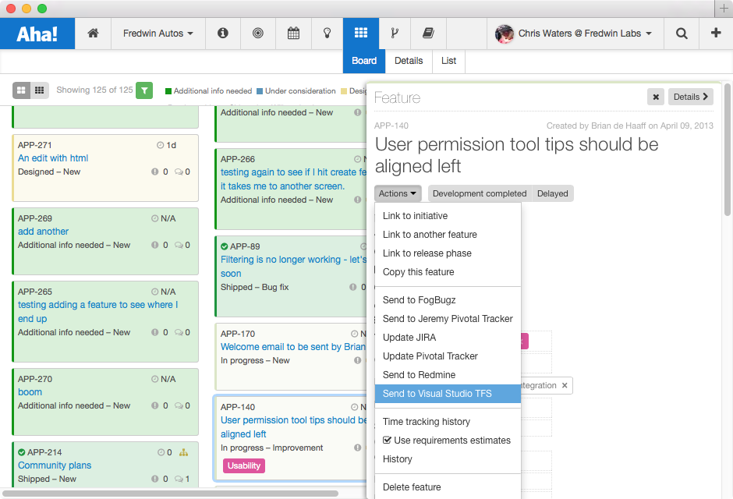Click the green check icon on APP-214
The height and width of the screenshot is (499, 733).
pos(22,452)
